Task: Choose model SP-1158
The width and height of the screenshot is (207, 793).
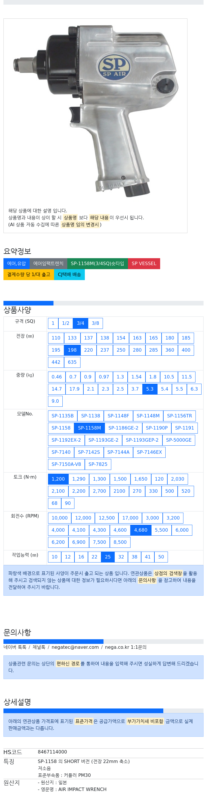Action: point(61,428)
